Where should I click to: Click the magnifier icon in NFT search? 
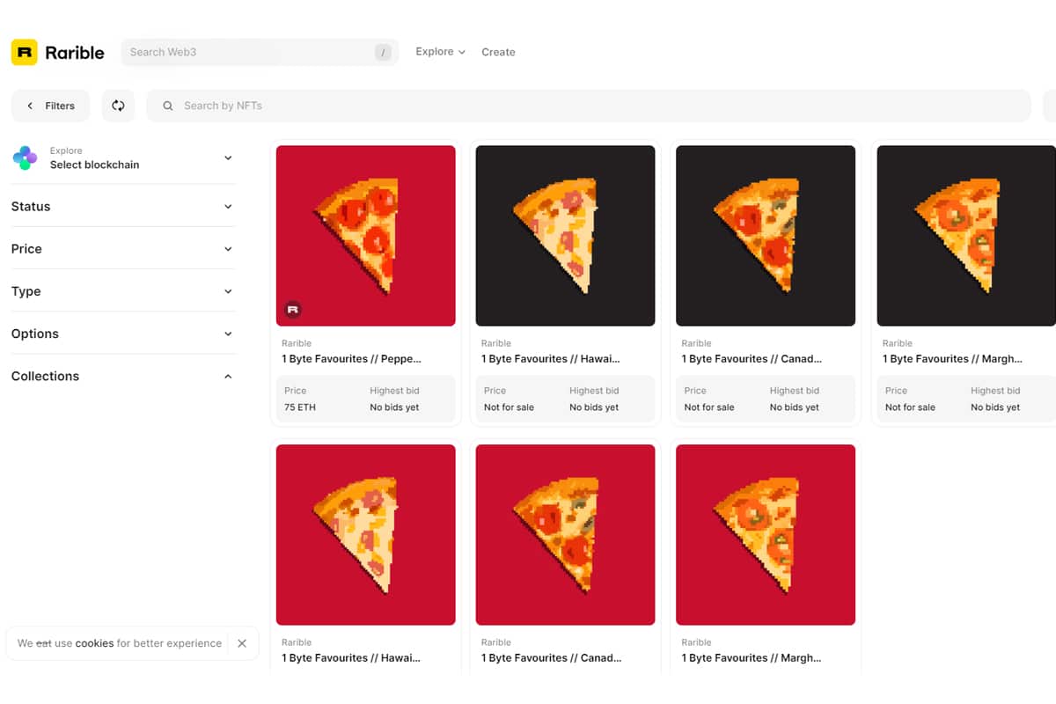point(168,106)
